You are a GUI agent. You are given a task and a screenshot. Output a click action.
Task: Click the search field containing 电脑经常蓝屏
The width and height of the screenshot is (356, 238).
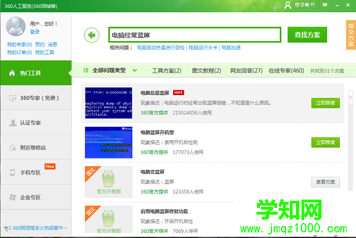(x=195, y=35)
